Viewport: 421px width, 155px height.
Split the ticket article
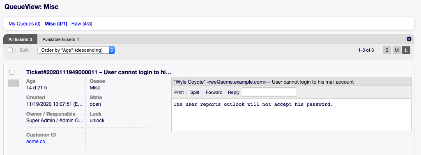tap(195, 92)
